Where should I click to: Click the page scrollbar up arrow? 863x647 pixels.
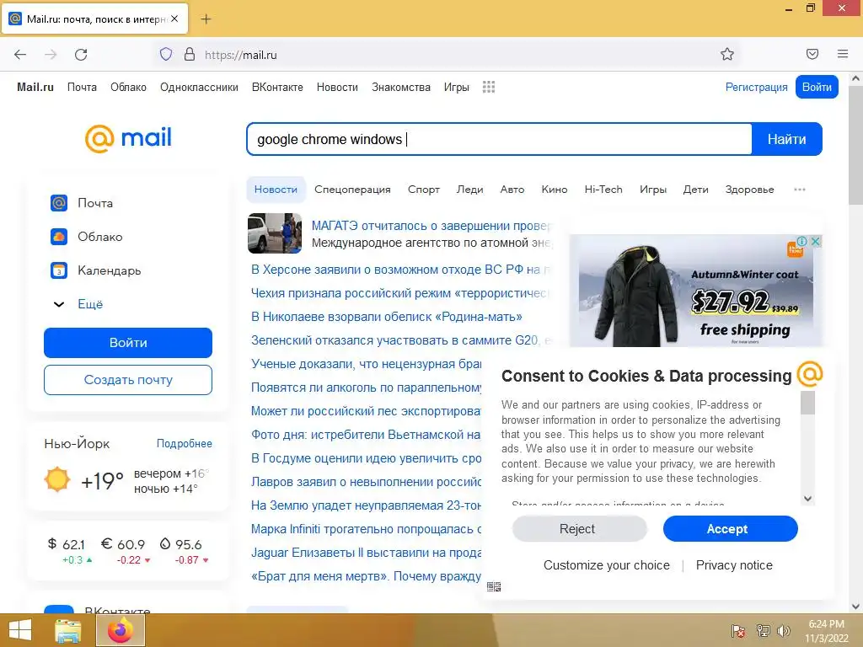[x=855, y=78]
